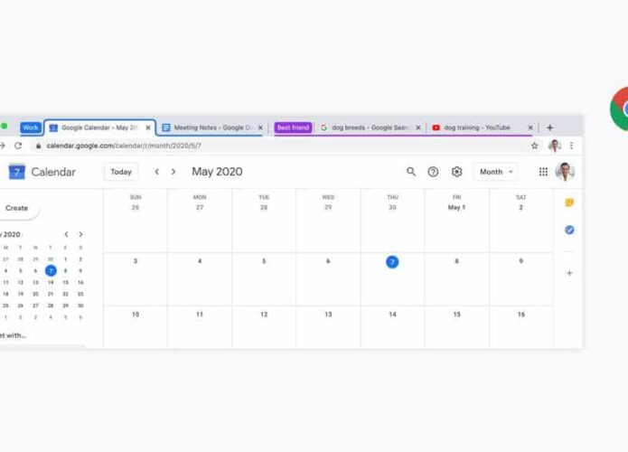Reload the current page
This screenshot has height=452, width=628.
18,146
